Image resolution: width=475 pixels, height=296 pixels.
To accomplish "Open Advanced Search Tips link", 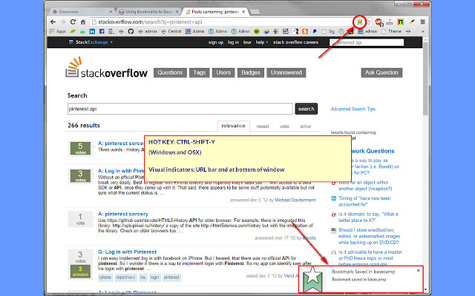I will point(353,109).
